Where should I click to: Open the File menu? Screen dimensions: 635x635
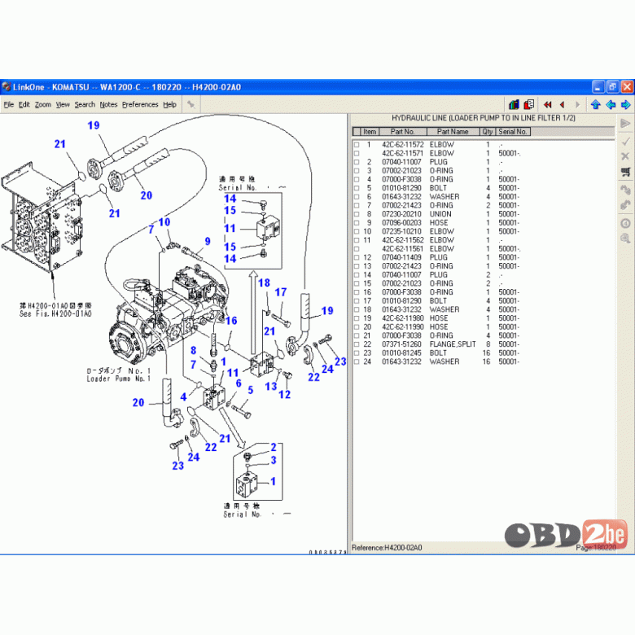point(9,104)
